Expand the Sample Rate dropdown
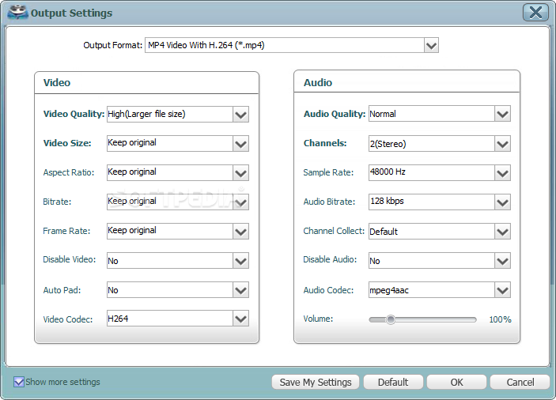556x400 pixels. click(x=502, y=173)
